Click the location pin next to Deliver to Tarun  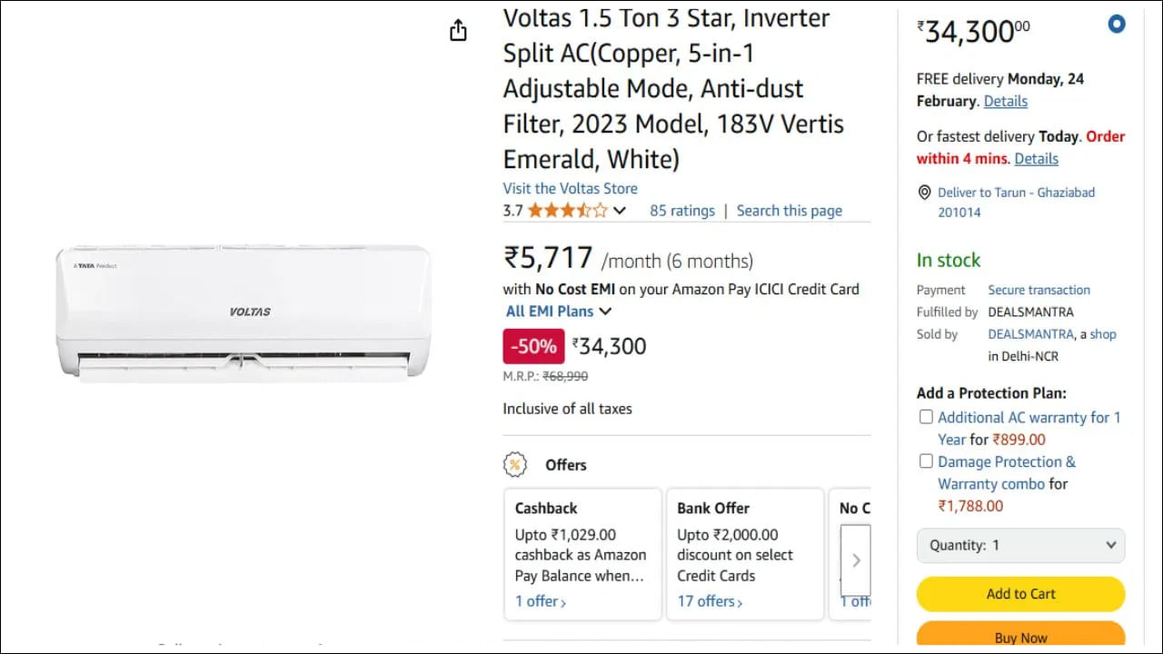pos(924,193)
